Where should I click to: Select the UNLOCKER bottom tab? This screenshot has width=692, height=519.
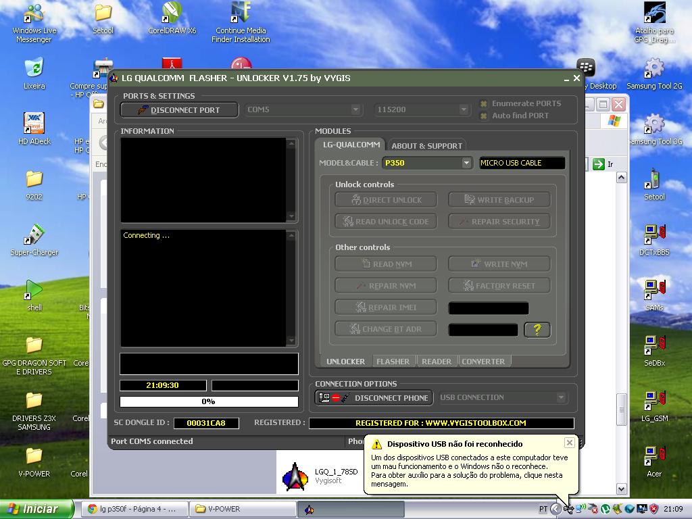pos(345,362)
